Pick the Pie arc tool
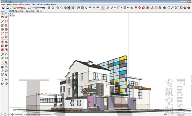 [6, 37]
